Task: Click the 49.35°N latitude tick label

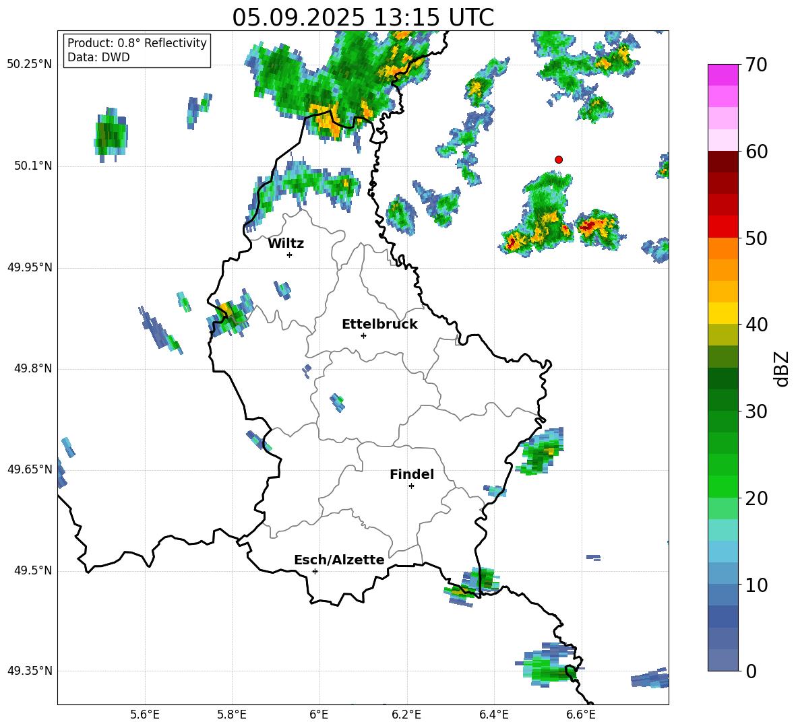Action: click(29, 671)
